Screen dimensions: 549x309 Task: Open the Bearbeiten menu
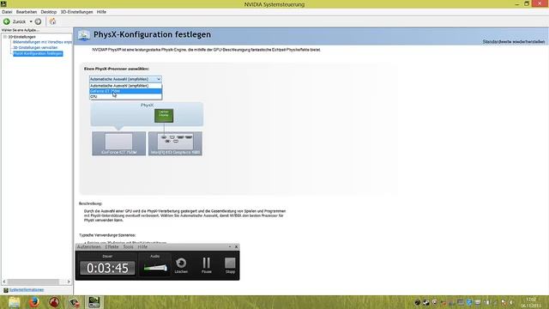pos(27,12)
